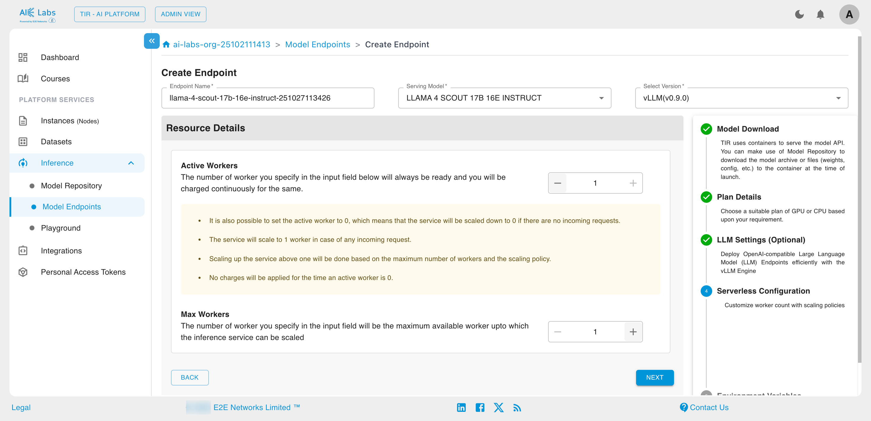Click Instances document icon
Screen dimensions: 871x421
point(23,121)
